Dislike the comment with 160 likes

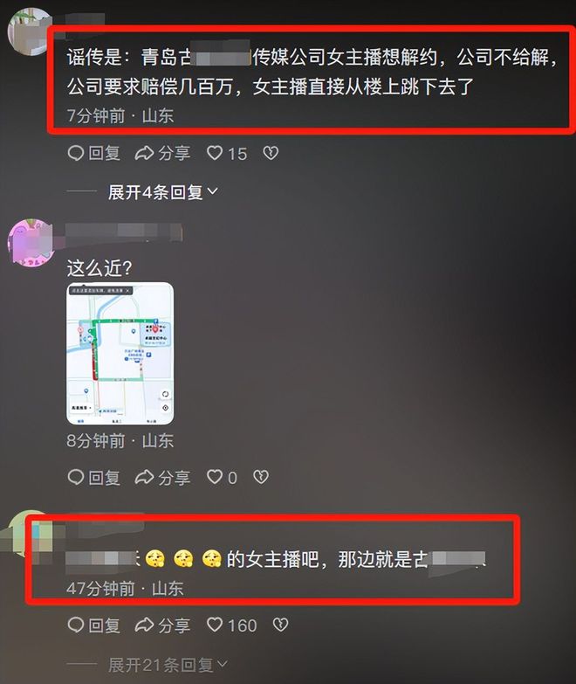pos(280,625)
